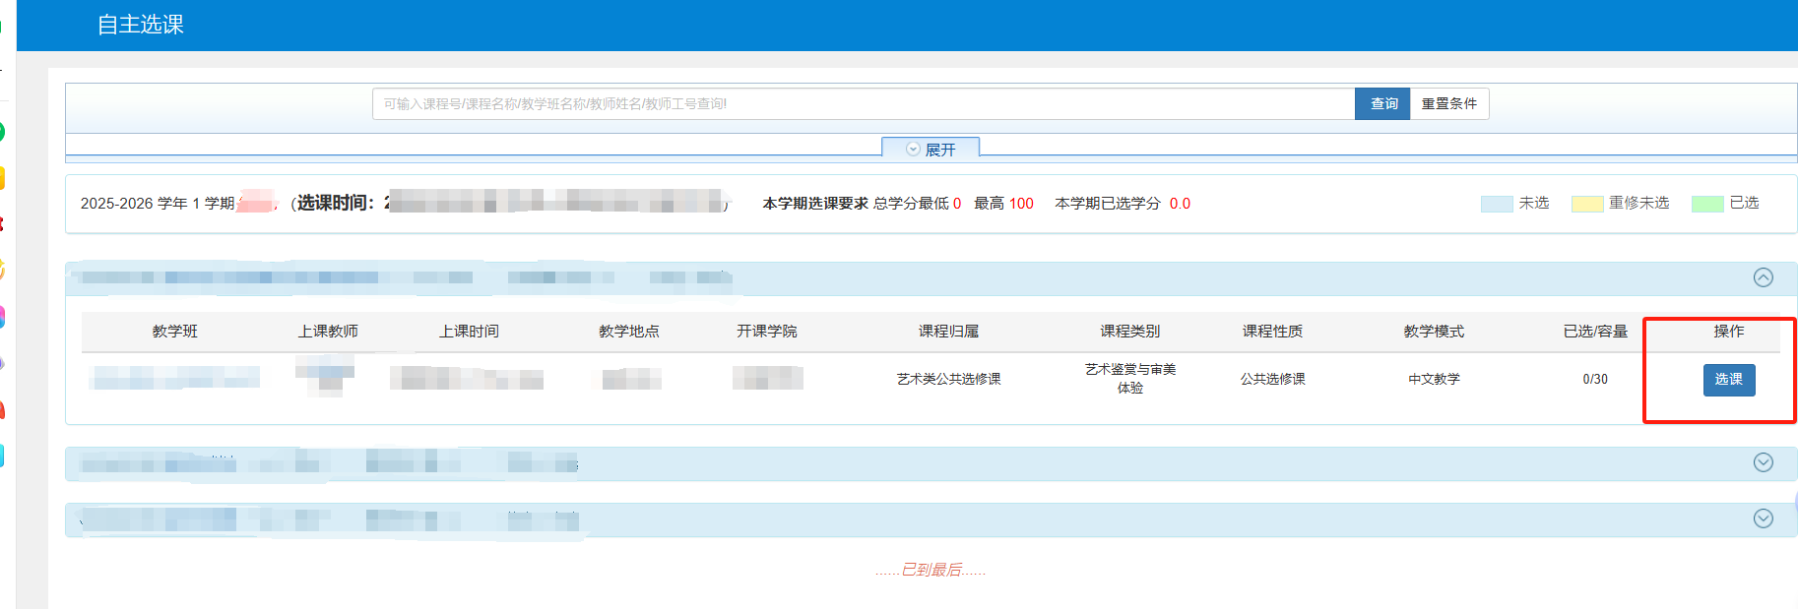Click the 操作 column header
Screen dimensions: 1798x609
tap(1728, 332)
